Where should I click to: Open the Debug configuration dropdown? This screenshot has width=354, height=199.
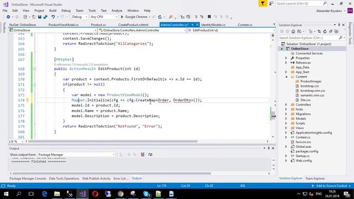click(79, 17)
